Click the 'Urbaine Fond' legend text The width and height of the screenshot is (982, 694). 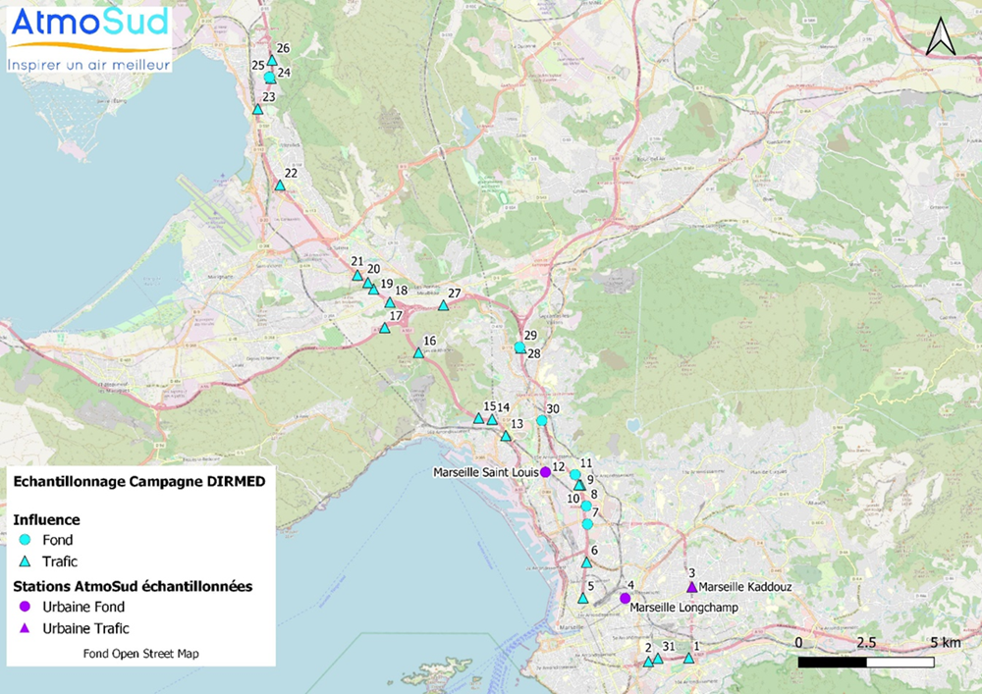point(83,607)
